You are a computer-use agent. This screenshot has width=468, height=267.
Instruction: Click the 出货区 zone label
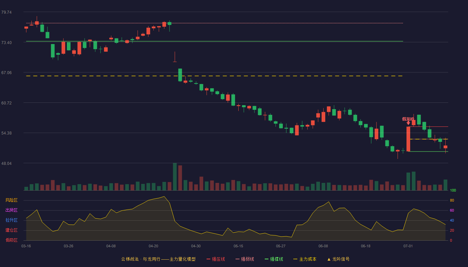11,210
